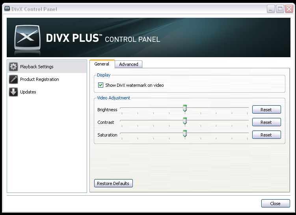This screenshot has height=215, width=296.
Task: Reset the Saturation value
Action: point(266,135)
